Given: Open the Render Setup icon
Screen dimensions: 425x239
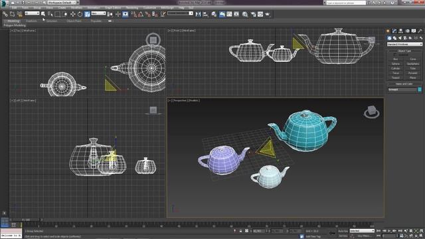Looking at the screenshot, I should 253,14.
